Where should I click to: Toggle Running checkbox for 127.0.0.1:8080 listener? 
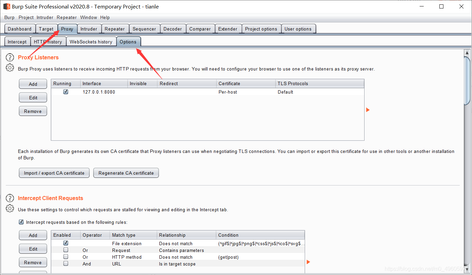66,92
